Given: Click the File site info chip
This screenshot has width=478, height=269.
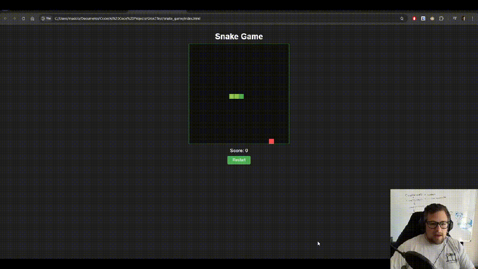Looking at the screenshot, I should point(46,19).
